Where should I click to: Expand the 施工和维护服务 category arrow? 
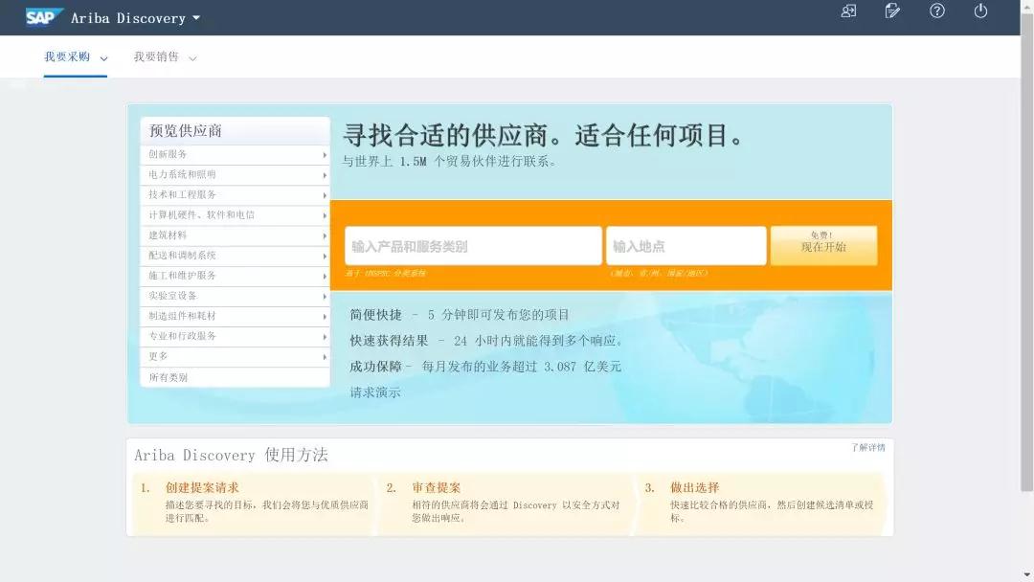pos(325,277)
